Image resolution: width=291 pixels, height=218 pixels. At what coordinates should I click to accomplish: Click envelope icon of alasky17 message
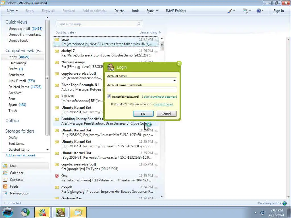click(57, 51)
